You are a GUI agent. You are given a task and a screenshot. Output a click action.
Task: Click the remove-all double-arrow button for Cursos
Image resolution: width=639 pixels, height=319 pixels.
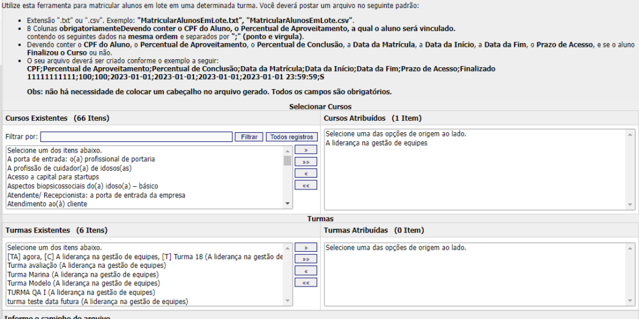click(x=306, y=185)
